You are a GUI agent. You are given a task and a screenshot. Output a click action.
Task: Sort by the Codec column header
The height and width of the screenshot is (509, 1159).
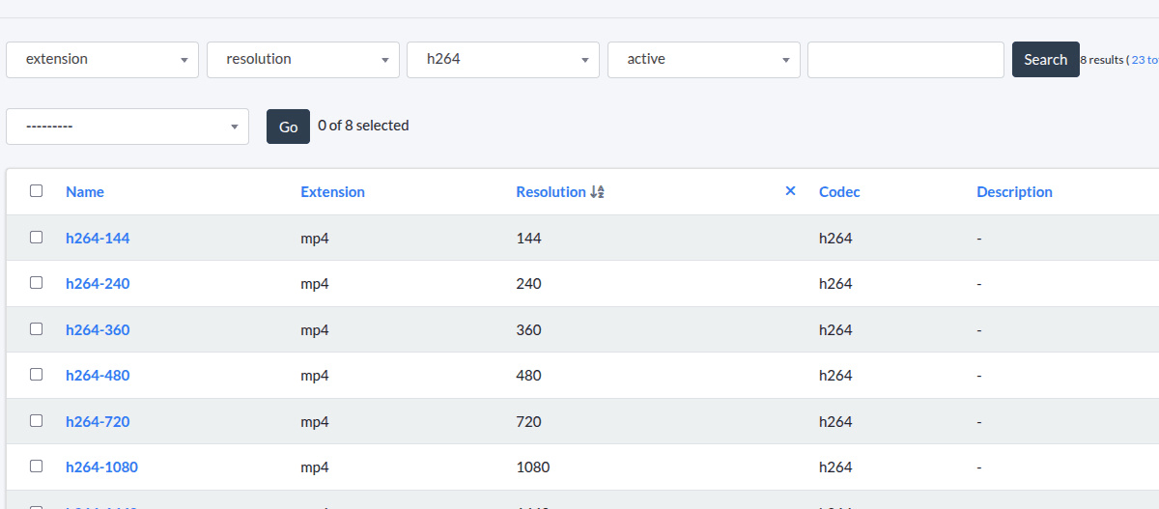[838, 192]
